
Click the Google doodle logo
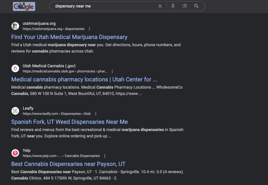[x=24, y=7]
